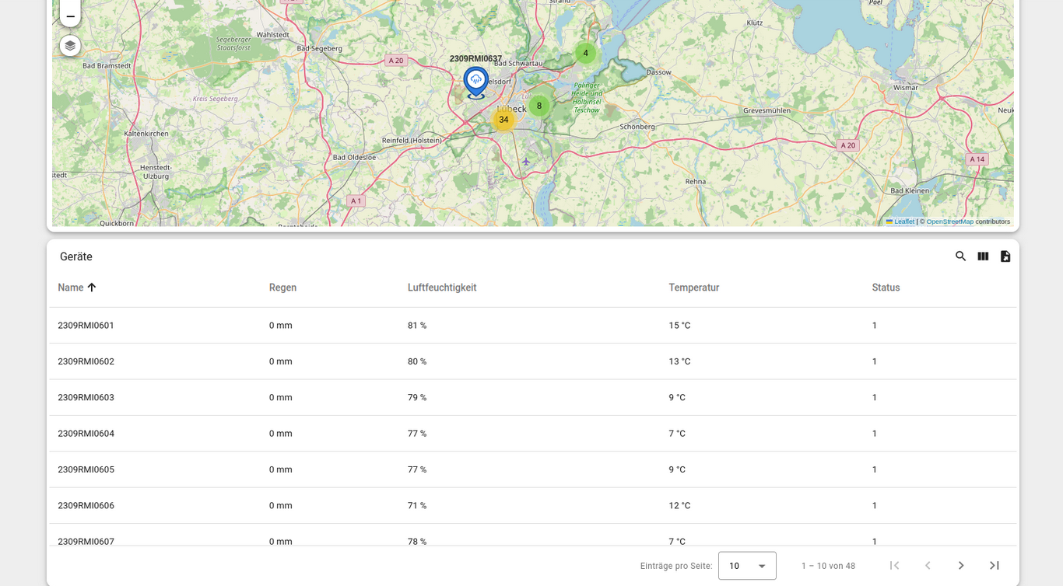
Task: Select device row 2309RMI0604
Action: tap(533, 434)
